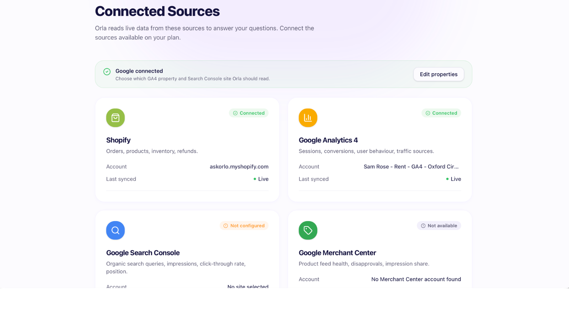The image size is (569, 320).
Task: Click the Google Search Console card title
Action: pyautogui.click(x=143, y=253)
